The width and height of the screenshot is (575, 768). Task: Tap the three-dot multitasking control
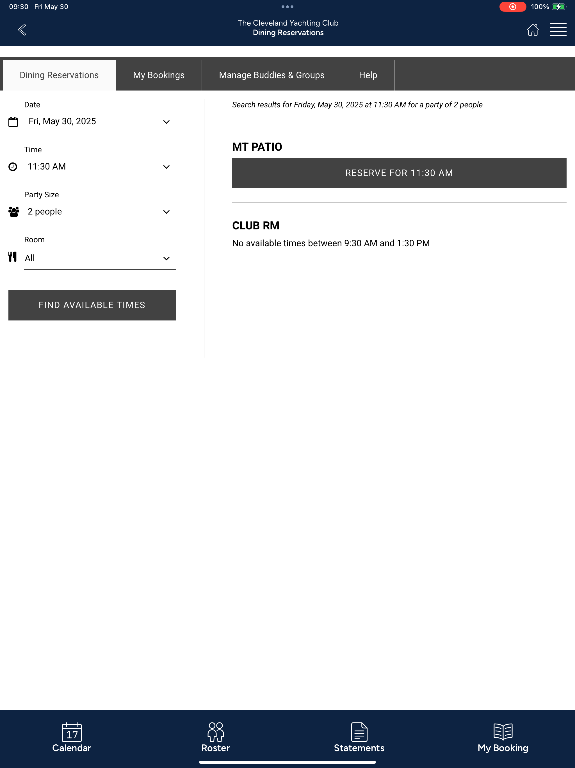coord(287,6)
